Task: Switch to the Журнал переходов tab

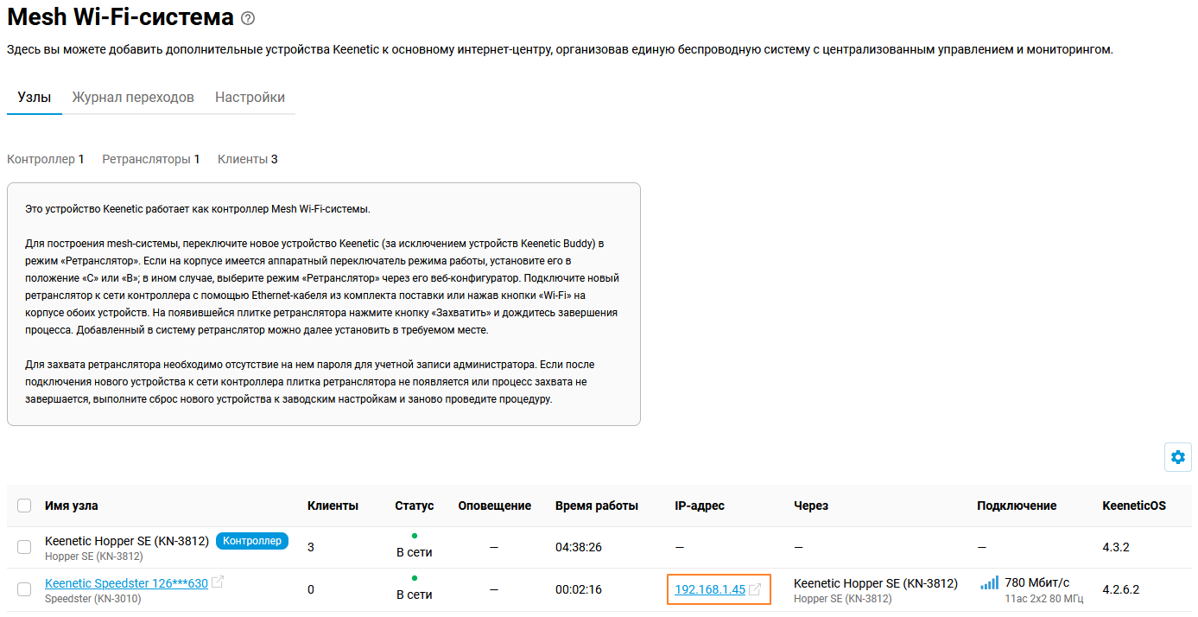Action: (x=133, y=97)
